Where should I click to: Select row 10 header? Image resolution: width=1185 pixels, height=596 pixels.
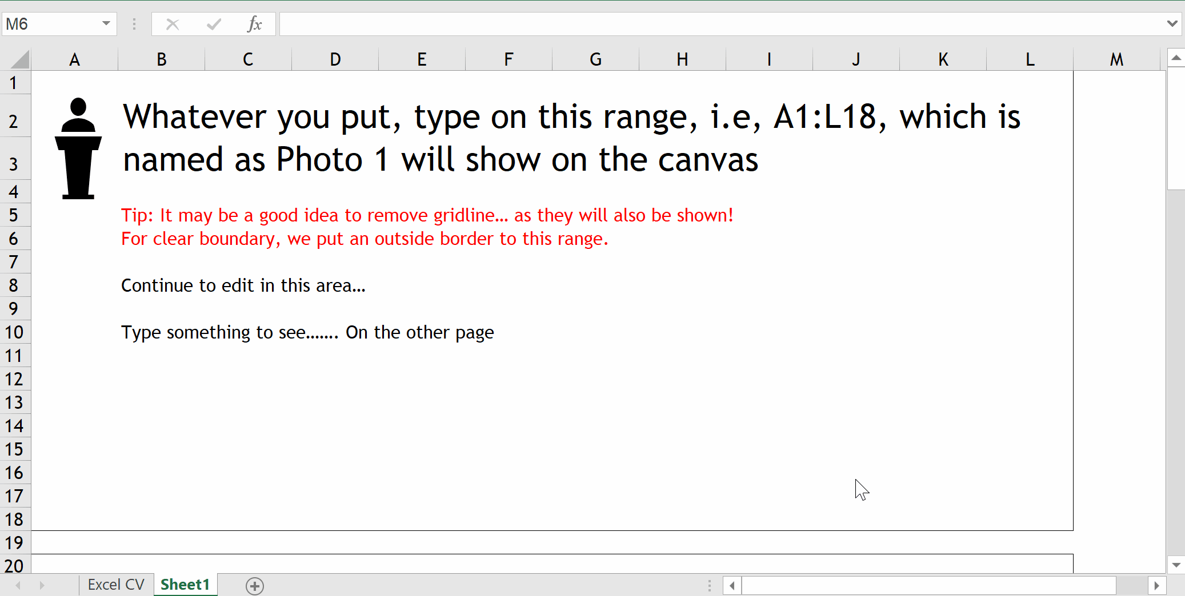point(14,332)
